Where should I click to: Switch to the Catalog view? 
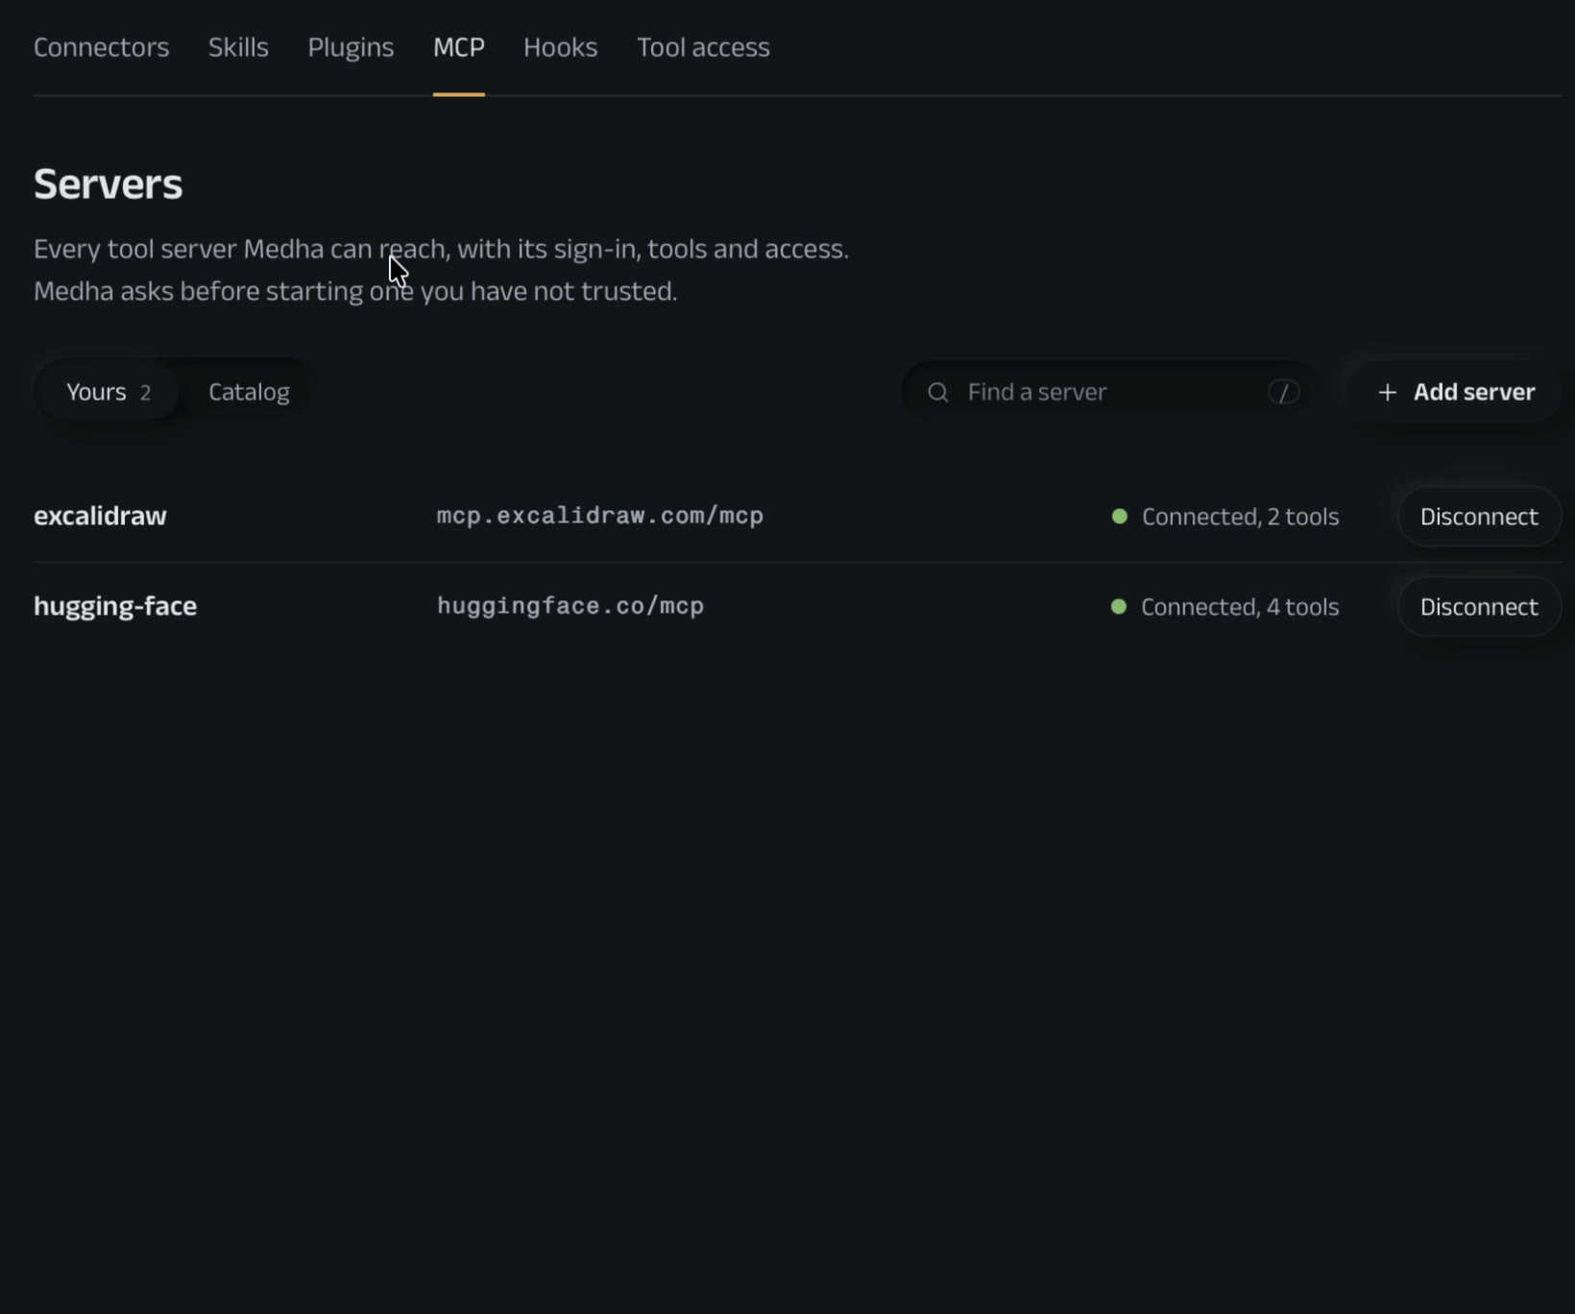click(x=249, y=392)
